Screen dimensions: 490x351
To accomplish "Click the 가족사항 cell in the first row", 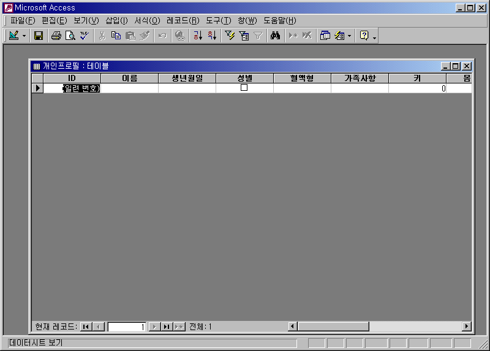I will tap(360, 88).
